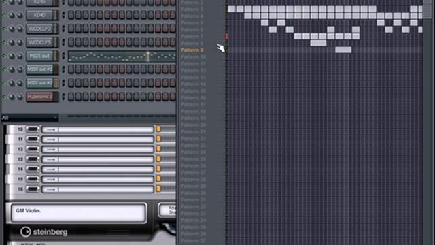Mute the XD40 channel with its green LED
This screenshot has height=245, width=435.
click(x=4, y=15)
